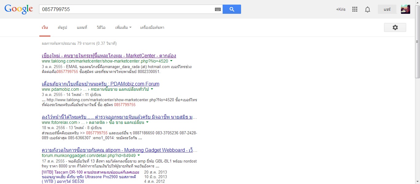Open ขออนุญาตเสีย ตั้งรับ หูฟัง Ultrasone Pro2900 sublink
This screenshot has height=184, width=420.
(89, 177)
